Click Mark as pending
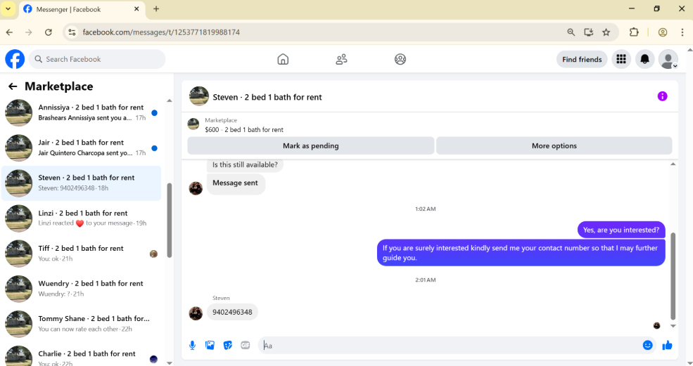This screenshot has width=693, height=366. [x=311, y=145]
